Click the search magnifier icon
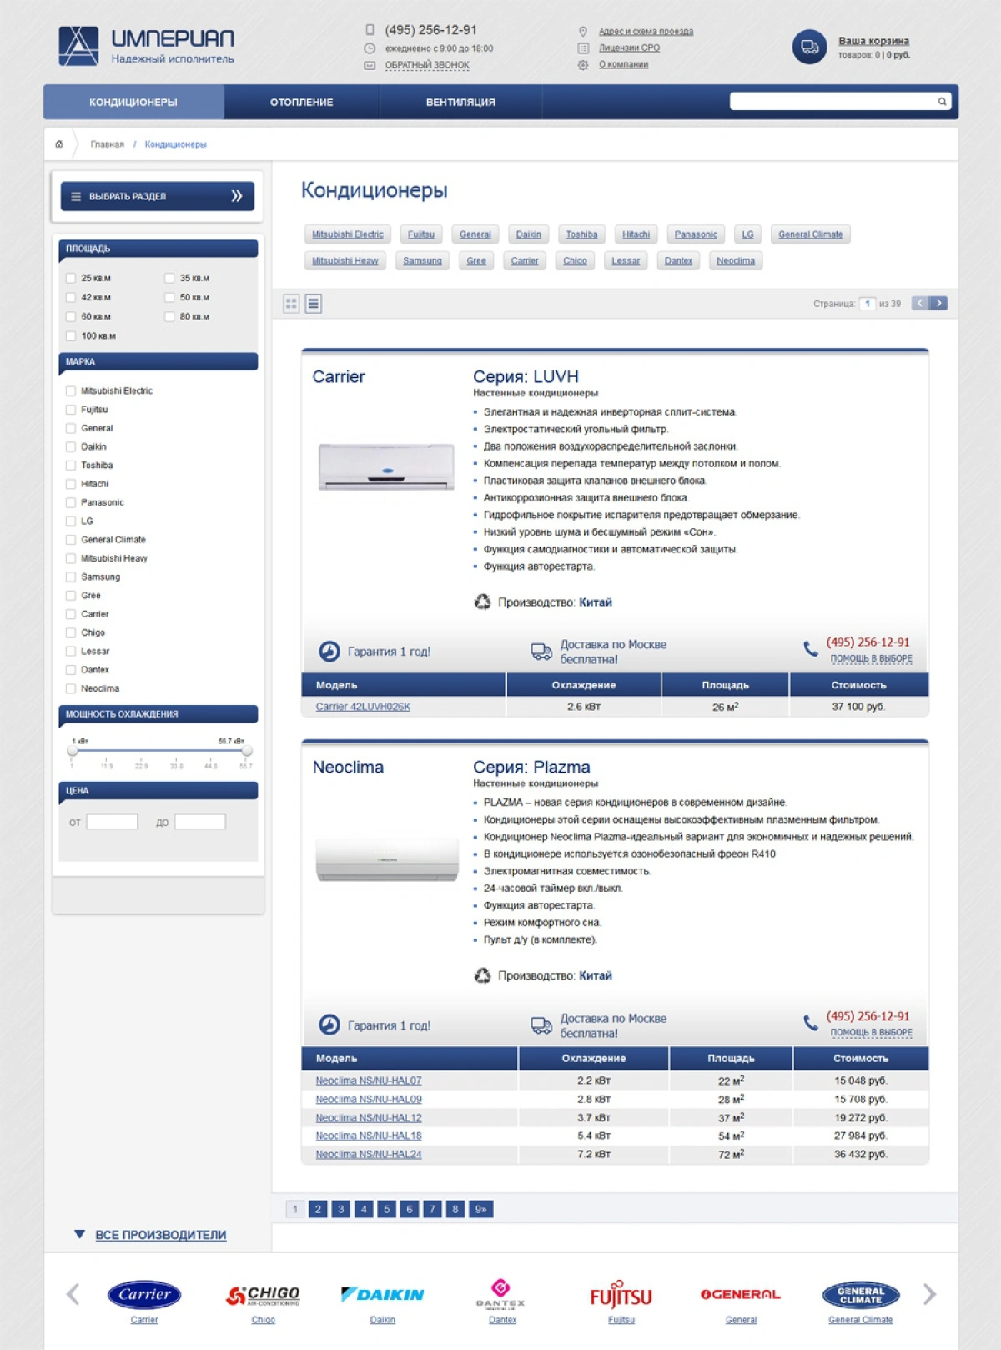1001x1350 pixels. pyautogui.click(x=942, y=102)
